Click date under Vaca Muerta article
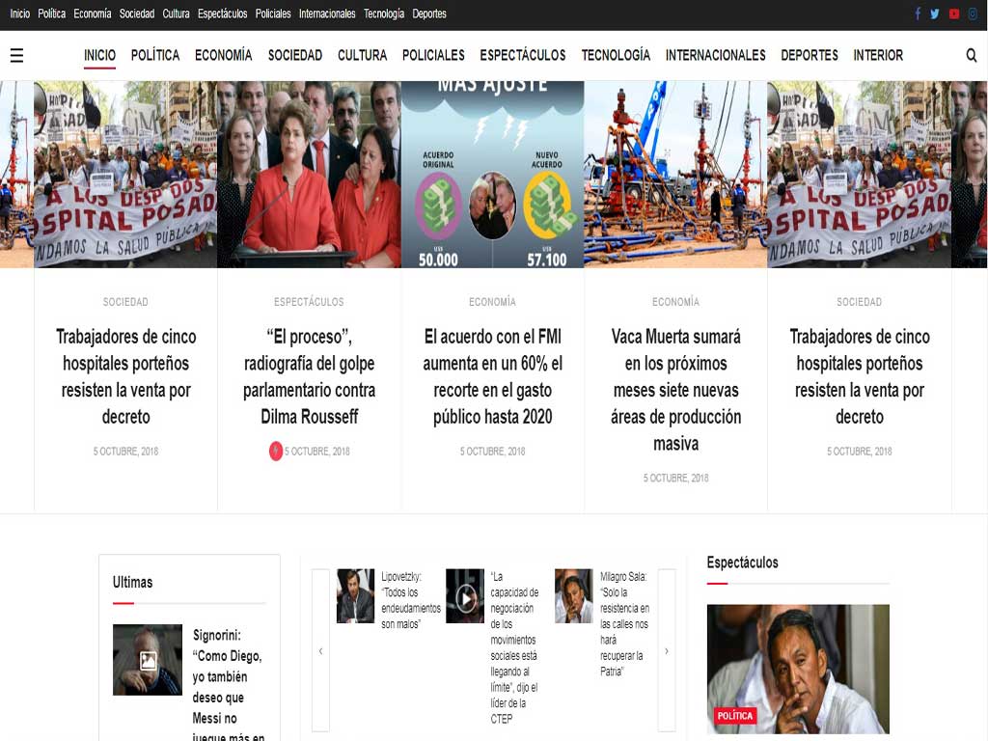Screen dimensions: 988x741 pos(675,479)
